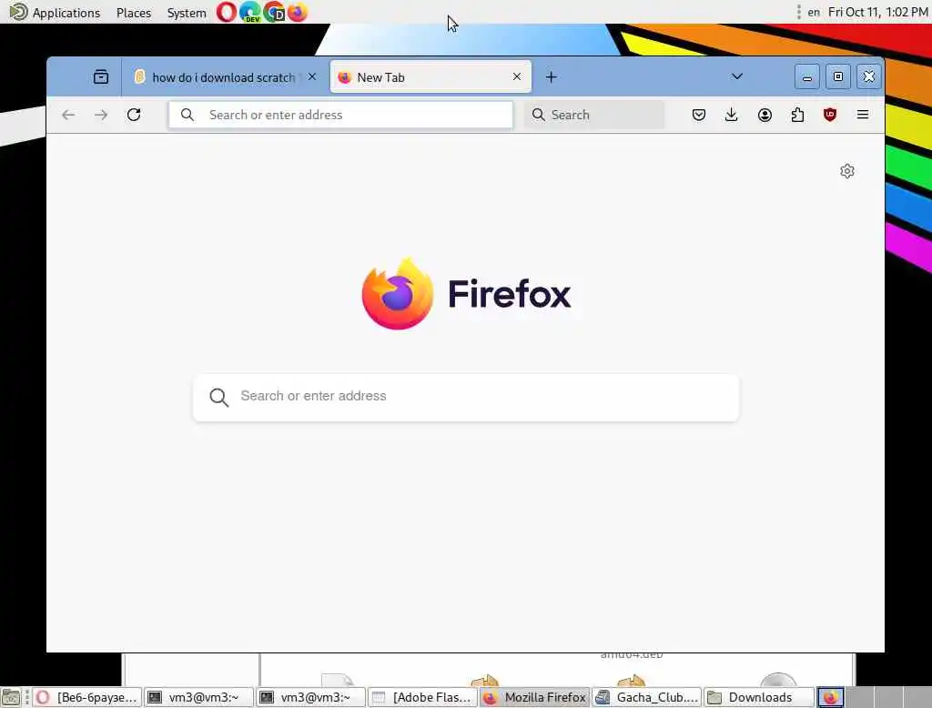
Task: Open the Save to Pocket icon
Action: (x=699, y=115)
